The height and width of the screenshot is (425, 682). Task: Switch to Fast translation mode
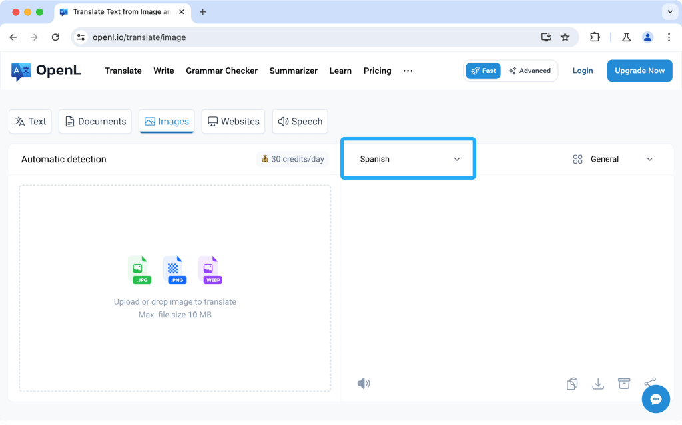click(x=483, y=71)
